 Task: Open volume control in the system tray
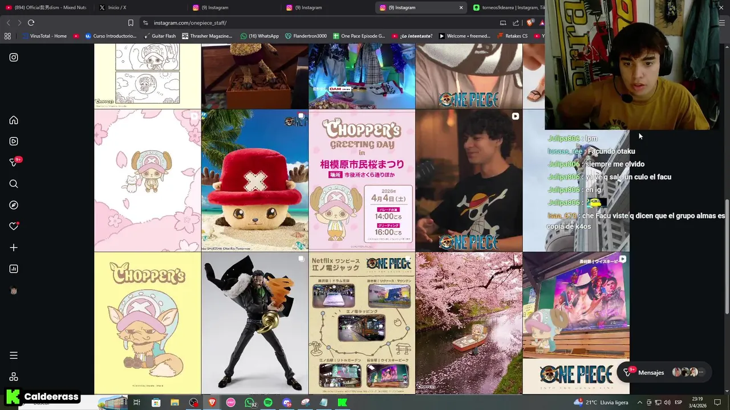667,403
